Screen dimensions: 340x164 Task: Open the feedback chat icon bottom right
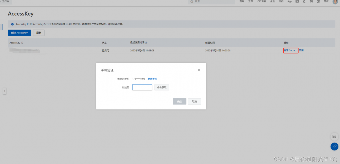point(334,137)
